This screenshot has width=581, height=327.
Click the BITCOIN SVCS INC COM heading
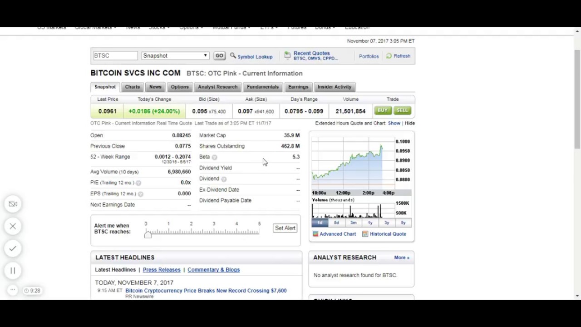135,73
